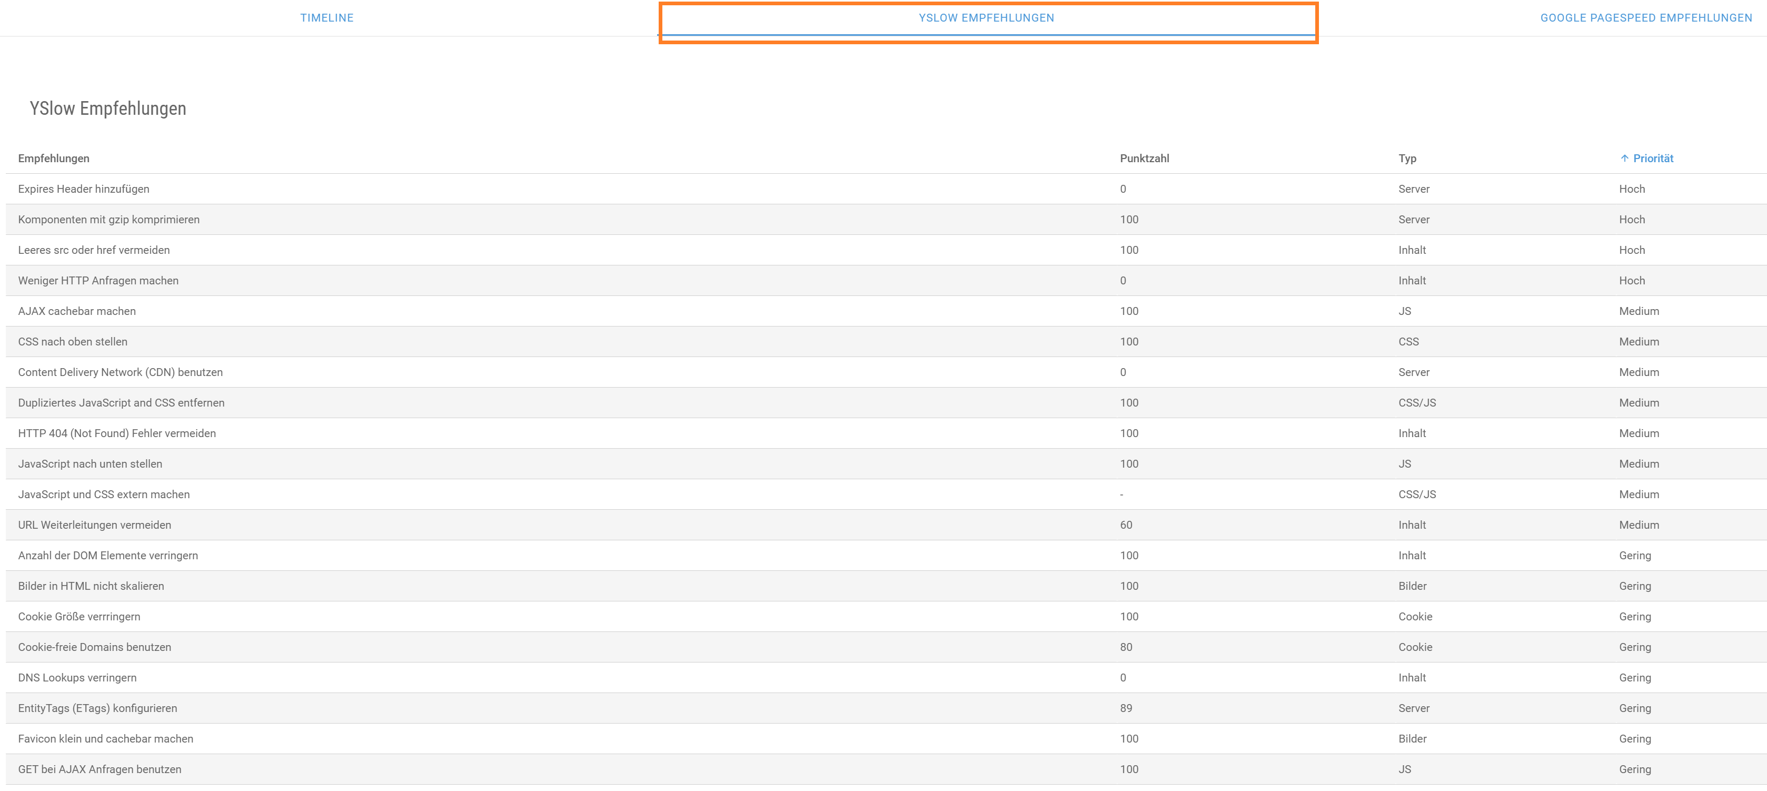Click type 'Cookie' in Cookie Größe row
Screen dimensions: 1767x791
[1415, 616]
